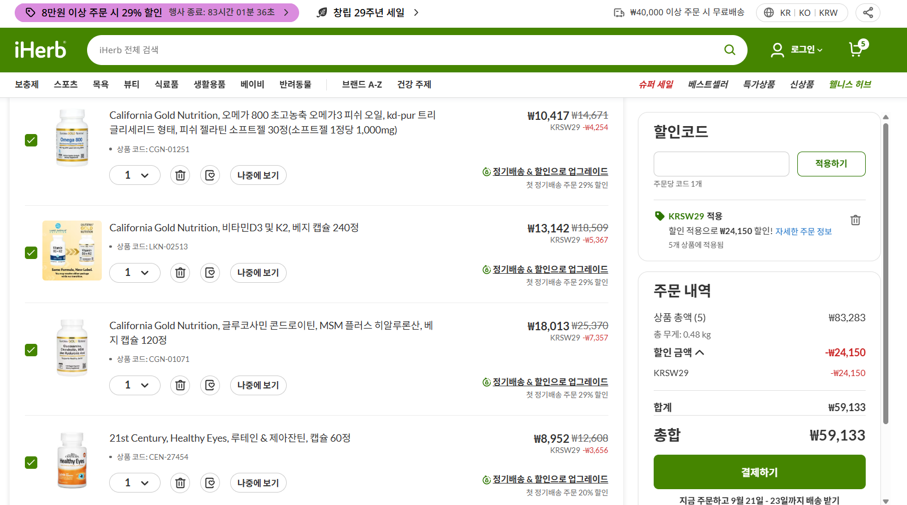907x505 pixels.
Task: Open quantity dropdown for Omega 800 item
Action: coord(135,175)
